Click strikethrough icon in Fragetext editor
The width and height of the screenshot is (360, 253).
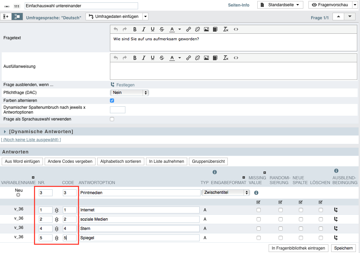coord(162,29)
